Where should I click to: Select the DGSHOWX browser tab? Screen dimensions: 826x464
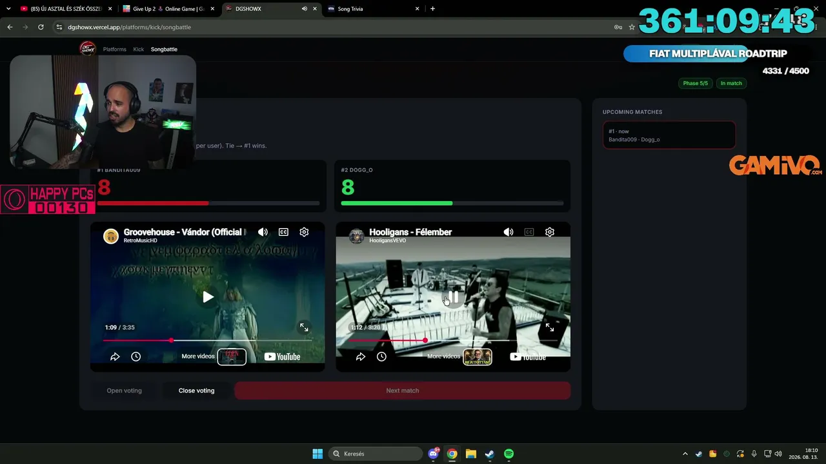(270, 9)
